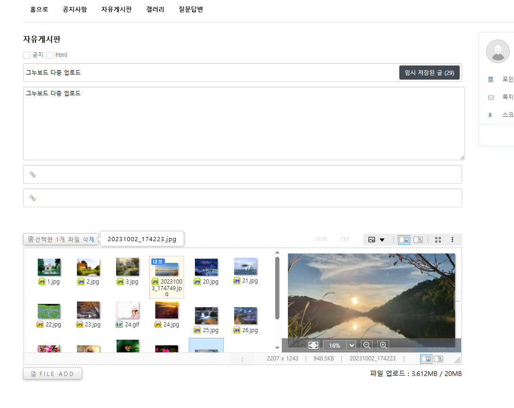Screen dimensions: 514x408
Task: Click the first link field chain icon
Action: coord(33,174)
